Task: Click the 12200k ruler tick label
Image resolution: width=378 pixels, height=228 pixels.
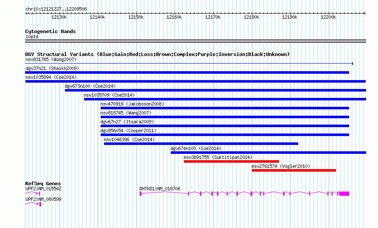Action: [328, 17]
